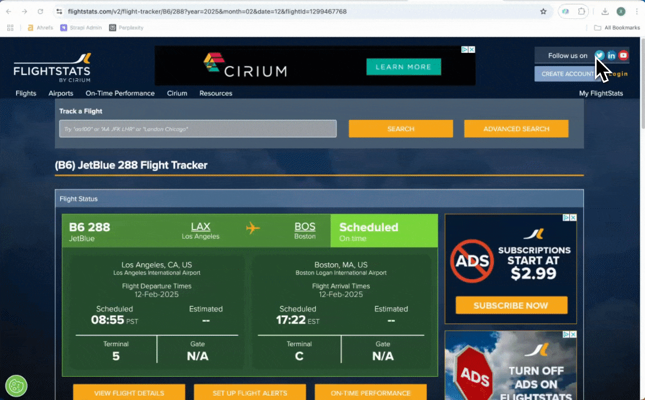Click LEARN MORE on the Cirium ad

click(404, 67)
